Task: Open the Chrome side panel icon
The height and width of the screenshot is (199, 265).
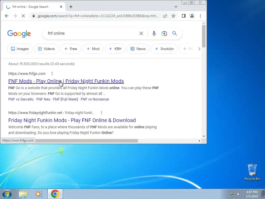Action: [183, 16]
